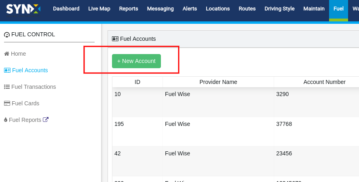Screen dimensions: 359x182
Task: Open the Messaging section
Action: tap(160, 9)
